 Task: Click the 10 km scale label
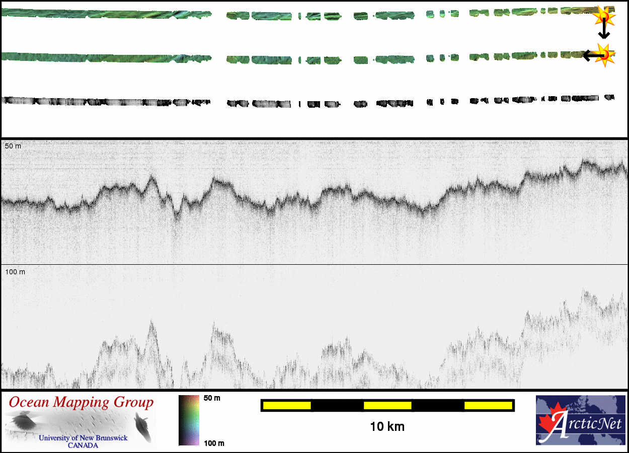(387, 427)
